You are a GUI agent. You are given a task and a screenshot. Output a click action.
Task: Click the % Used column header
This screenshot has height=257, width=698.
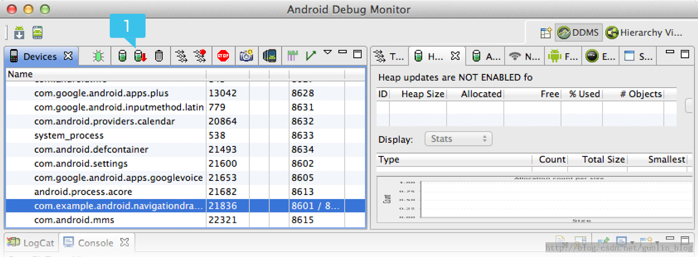click(582, 94)
